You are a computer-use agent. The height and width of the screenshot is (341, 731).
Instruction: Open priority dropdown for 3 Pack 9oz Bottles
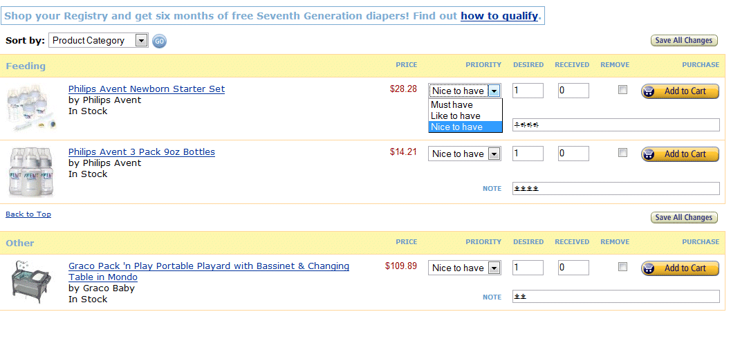click(464, 154)
